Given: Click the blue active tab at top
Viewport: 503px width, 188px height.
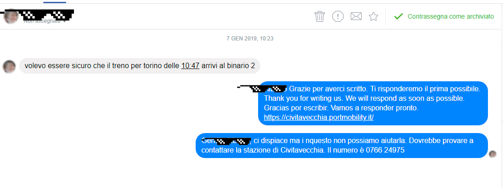Looking at the screenshot, I should point(55,2).
